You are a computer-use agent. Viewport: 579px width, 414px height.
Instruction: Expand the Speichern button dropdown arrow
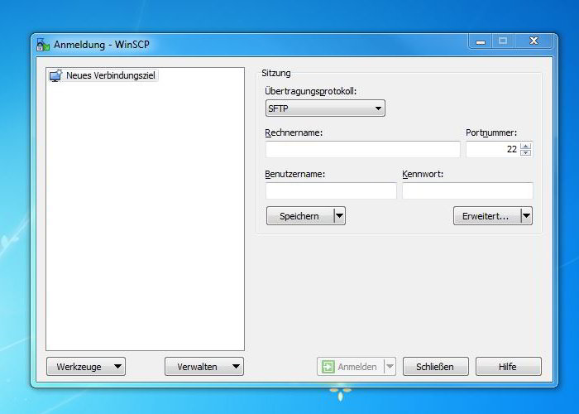click(340, 216)
